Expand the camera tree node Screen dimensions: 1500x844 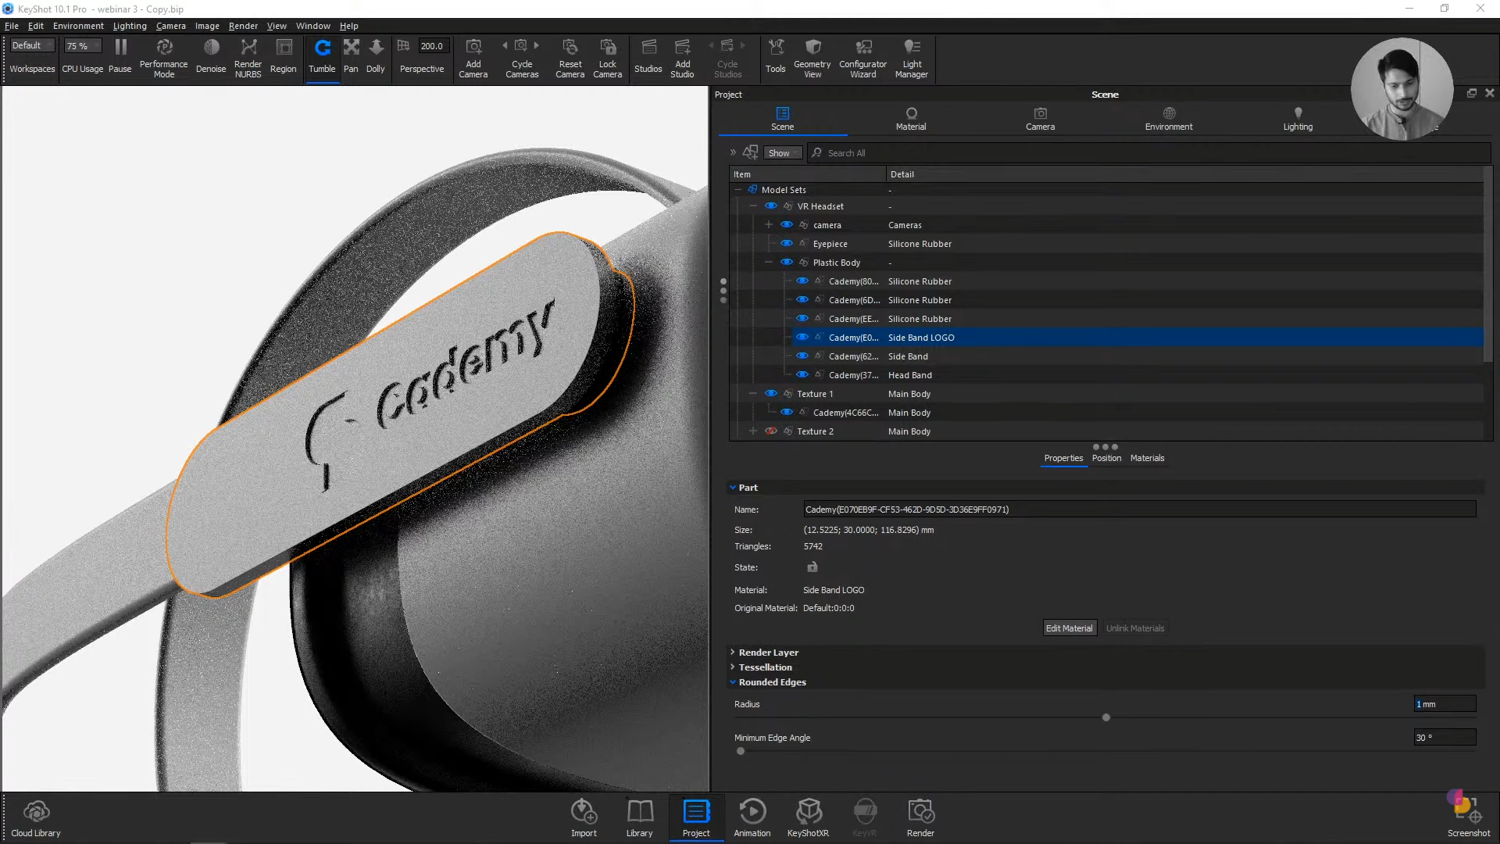tap(769, 225)
